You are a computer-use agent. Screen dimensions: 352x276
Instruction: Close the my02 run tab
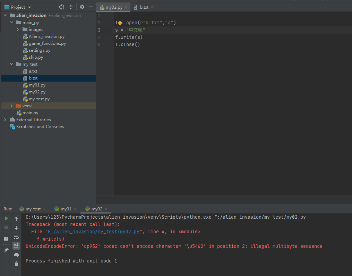[x=106, y=209]
